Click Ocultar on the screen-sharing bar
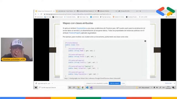This screenshot has width=177, height=99. (x=123, y=83)
